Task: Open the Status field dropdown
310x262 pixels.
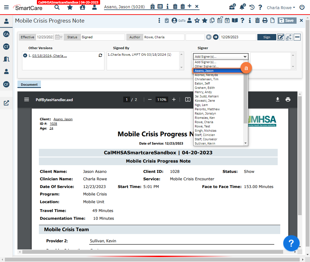Action: (x=103, y=37)
